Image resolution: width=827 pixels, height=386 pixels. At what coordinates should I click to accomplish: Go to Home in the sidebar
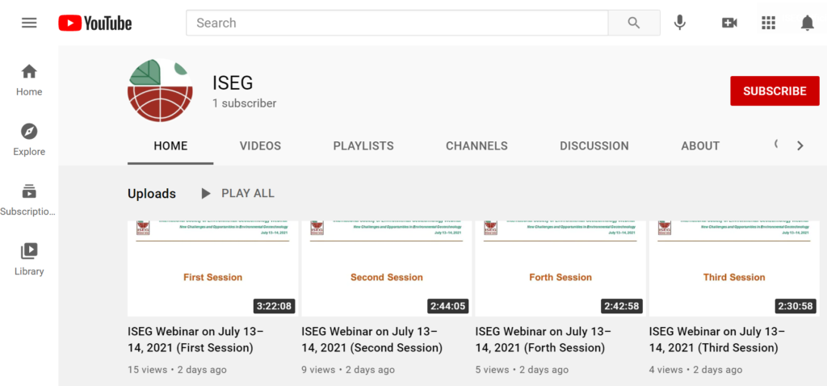click(29, 80)
